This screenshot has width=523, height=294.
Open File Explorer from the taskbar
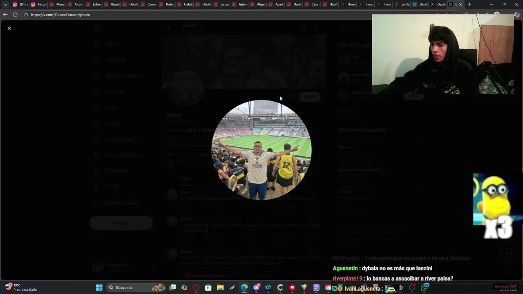220,287
